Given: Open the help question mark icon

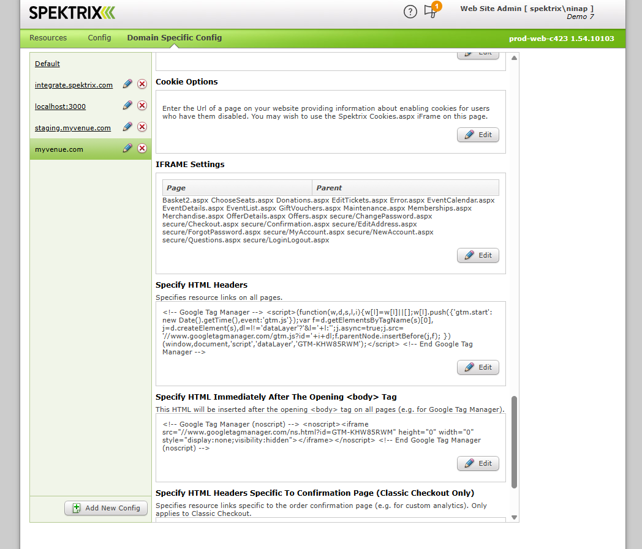Looking at the screenshot, I should coord(410,12).
